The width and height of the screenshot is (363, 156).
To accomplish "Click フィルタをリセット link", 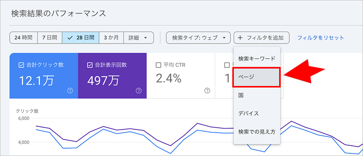I will tap(321, 38).
